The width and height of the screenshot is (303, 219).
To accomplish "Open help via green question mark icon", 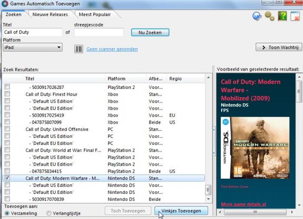I will tap(282, 16).
